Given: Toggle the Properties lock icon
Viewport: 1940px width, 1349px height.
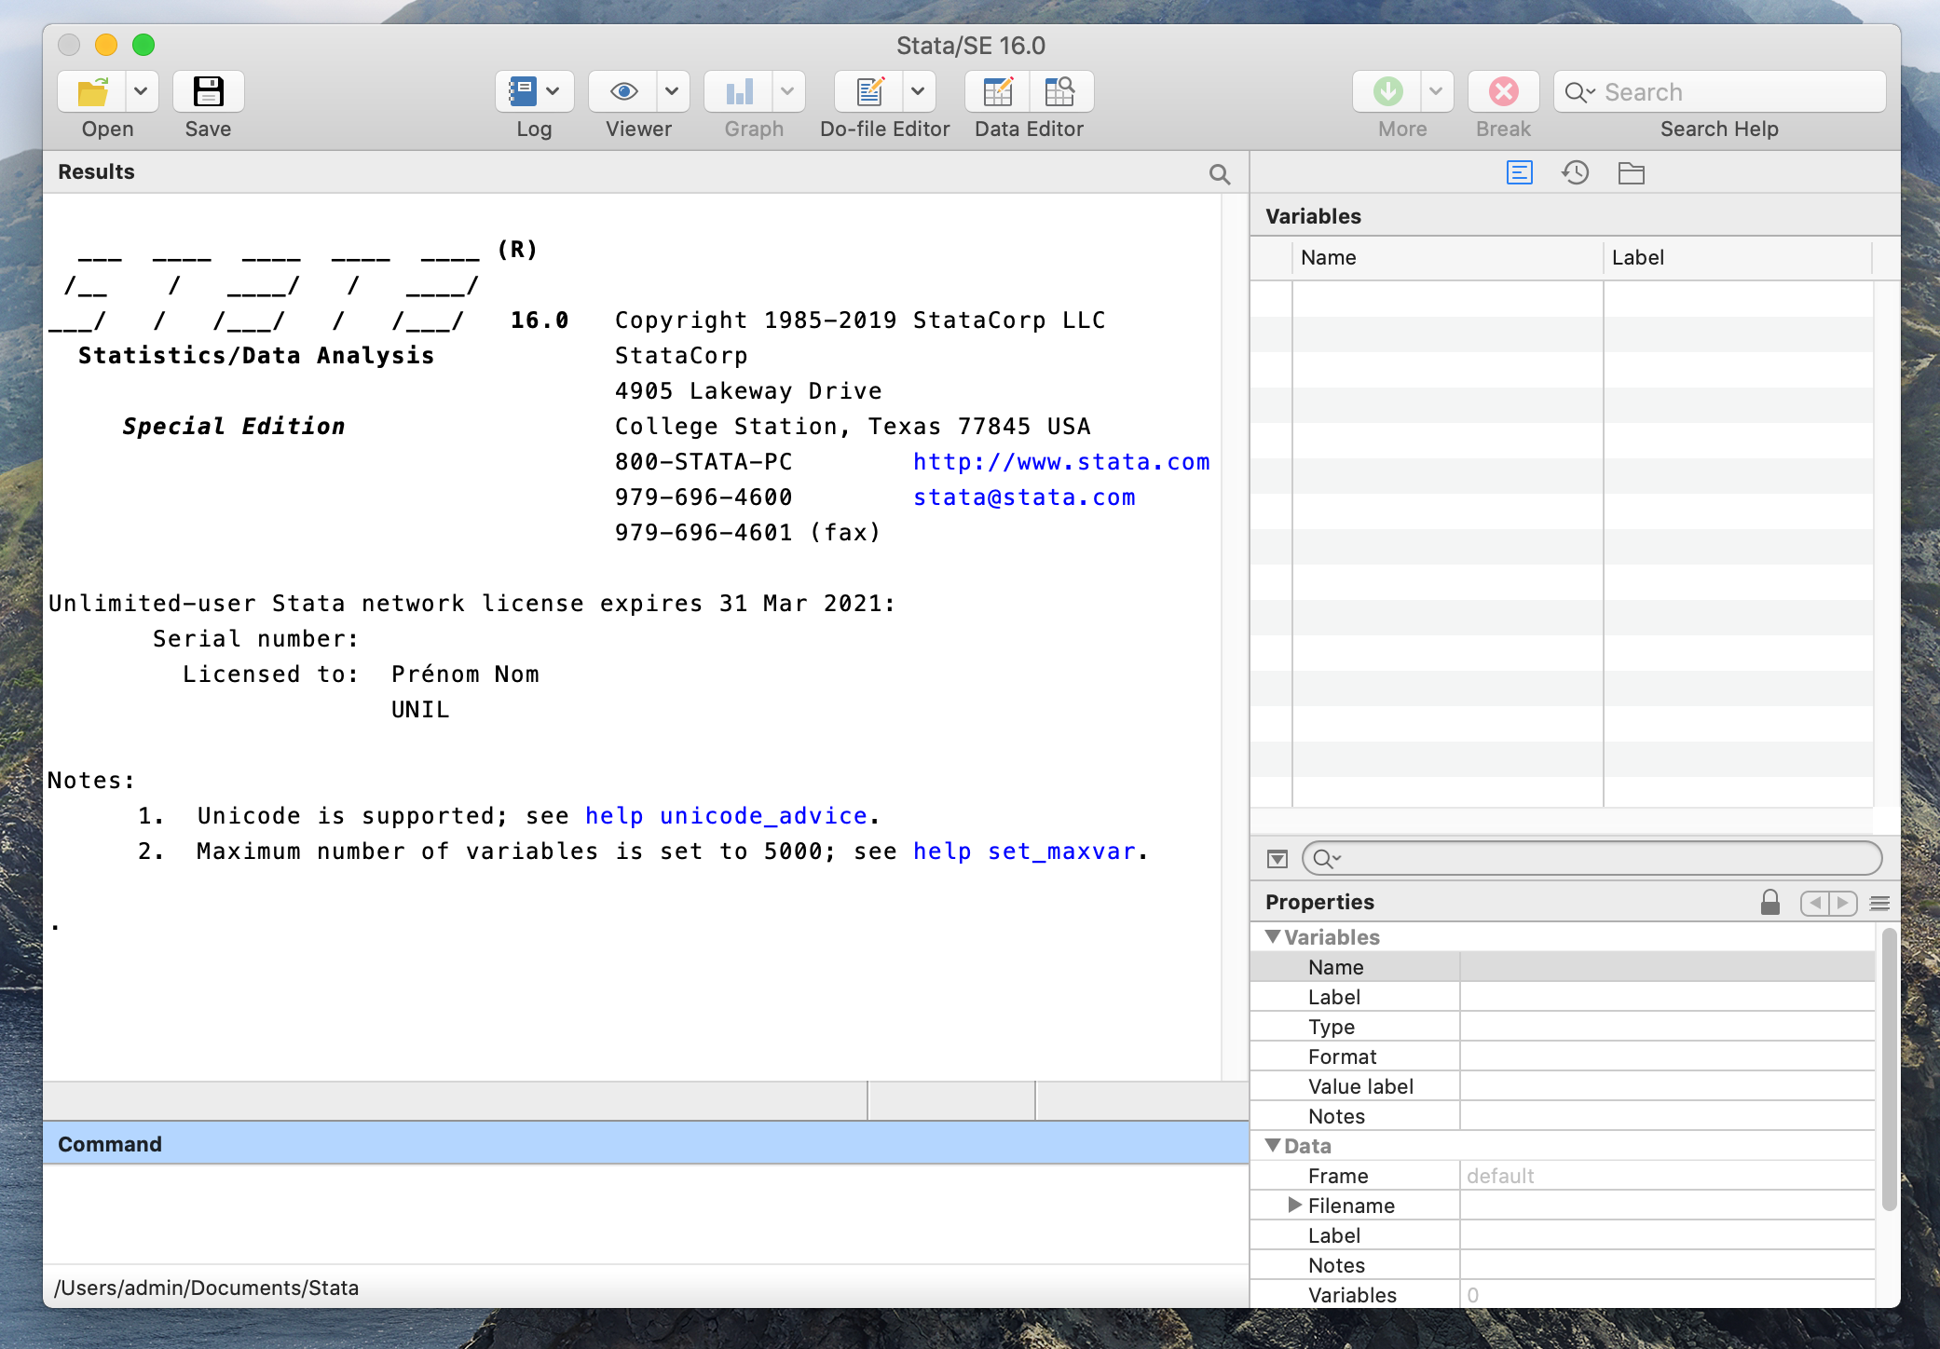Looking at the screenshot, I should [1769, 902].
